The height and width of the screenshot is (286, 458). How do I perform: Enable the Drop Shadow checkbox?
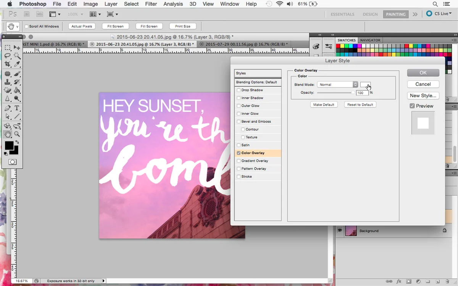(x=239, y=90)
